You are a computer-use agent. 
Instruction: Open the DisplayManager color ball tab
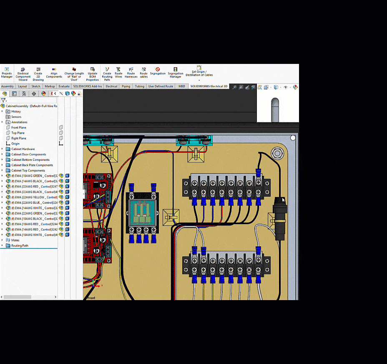point(44,94)
